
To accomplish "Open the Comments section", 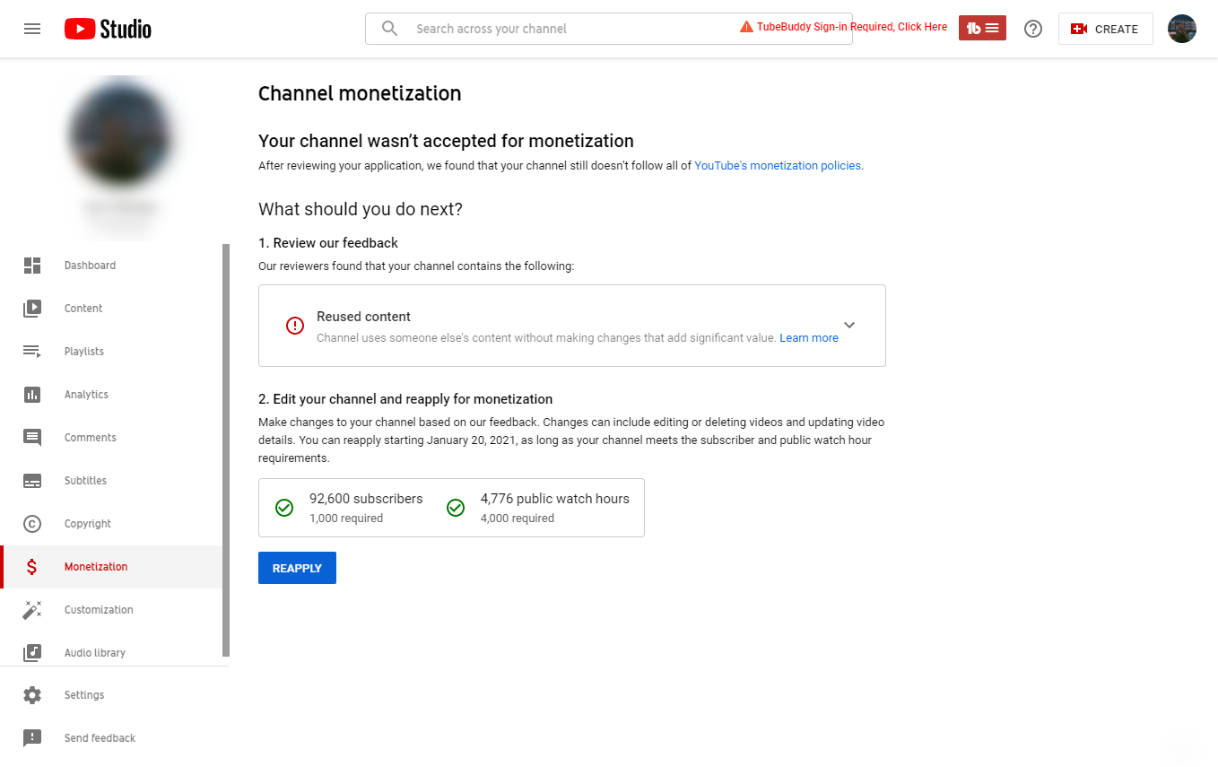I will [111, 438].
